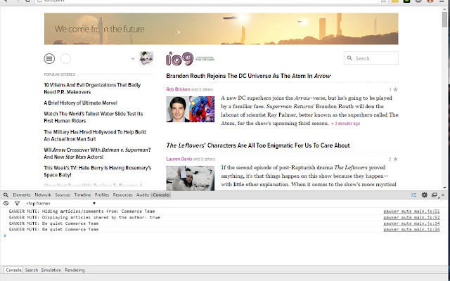450x281 pixels.
Task: Click the search magnifier icon in the search box
Action: click(349, 58)
